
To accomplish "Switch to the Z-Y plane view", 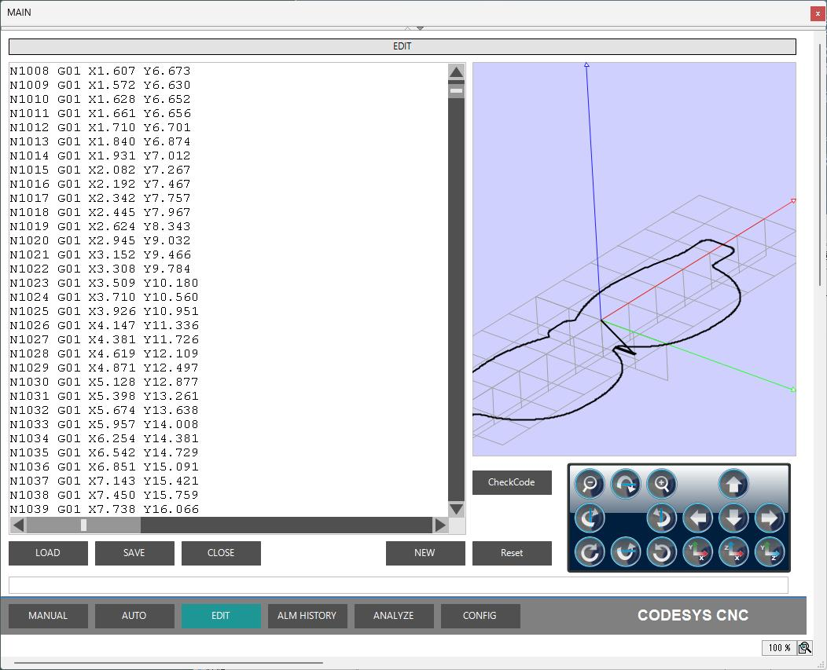I will click(x=769, y=552).
